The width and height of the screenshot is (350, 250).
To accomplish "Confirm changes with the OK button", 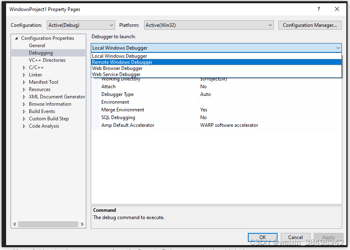I will click(x=262, y=237).
